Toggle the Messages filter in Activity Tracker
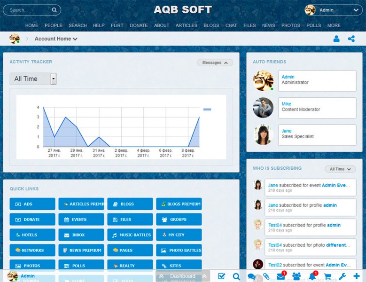 coord(215,63)
